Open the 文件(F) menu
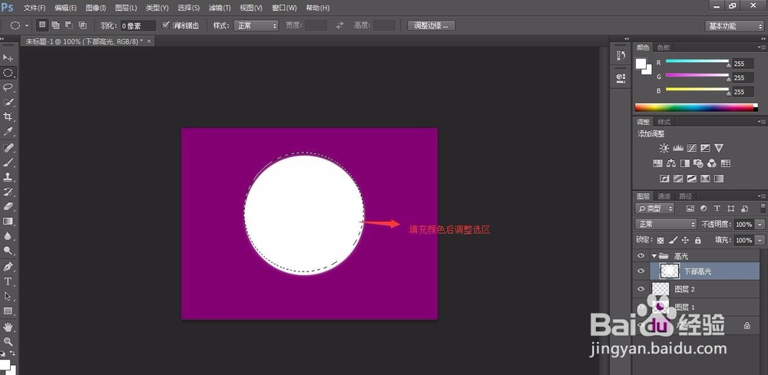This screenshot has height=375, width=768. coord(35,8)
